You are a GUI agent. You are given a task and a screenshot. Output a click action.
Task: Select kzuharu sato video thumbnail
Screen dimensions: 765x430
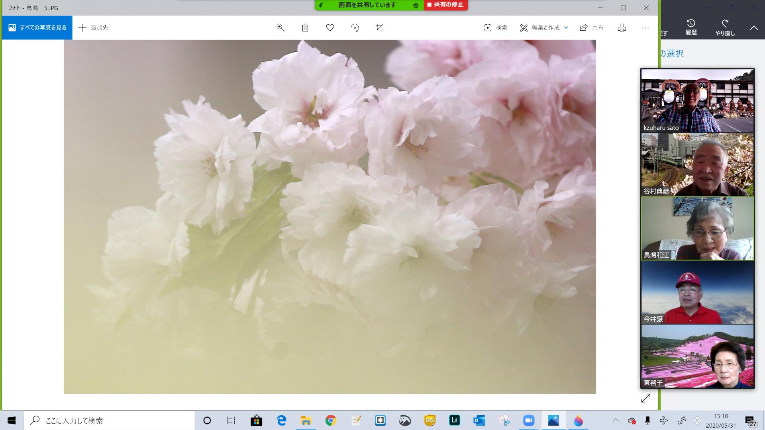tap(697, 101)
